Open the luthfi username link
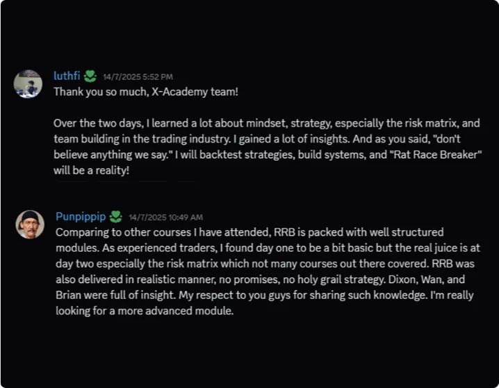This screenshot has height=388, width=499. click(x=67, y=76)
